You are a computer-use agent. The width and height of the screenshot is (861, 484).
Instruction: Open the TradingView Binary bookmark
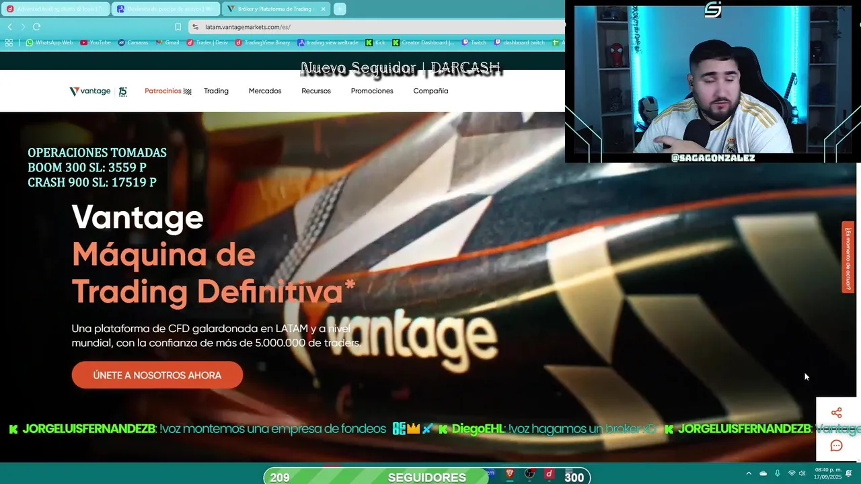(x=262, y=42)
